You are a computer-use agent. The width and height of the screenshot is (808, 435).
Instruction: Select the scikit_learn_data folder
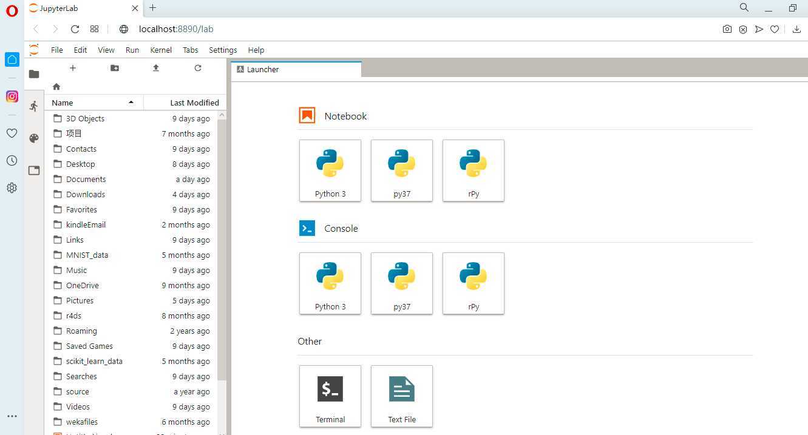[131, 361]
